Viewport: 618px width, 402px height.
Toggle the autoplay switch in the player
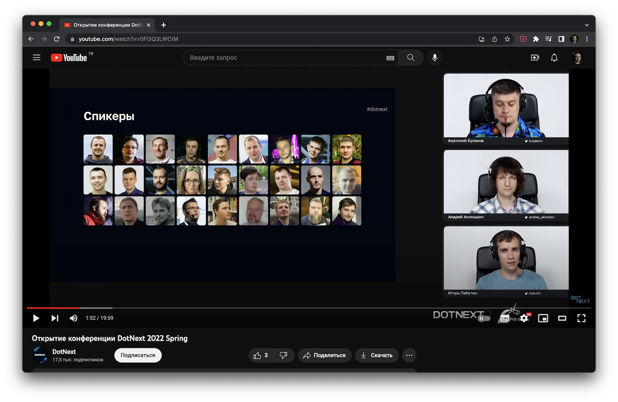(484, 318)
